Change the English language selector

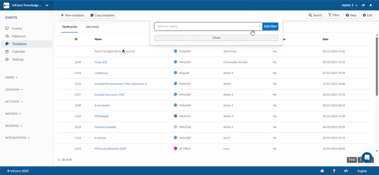pos(362,171)
